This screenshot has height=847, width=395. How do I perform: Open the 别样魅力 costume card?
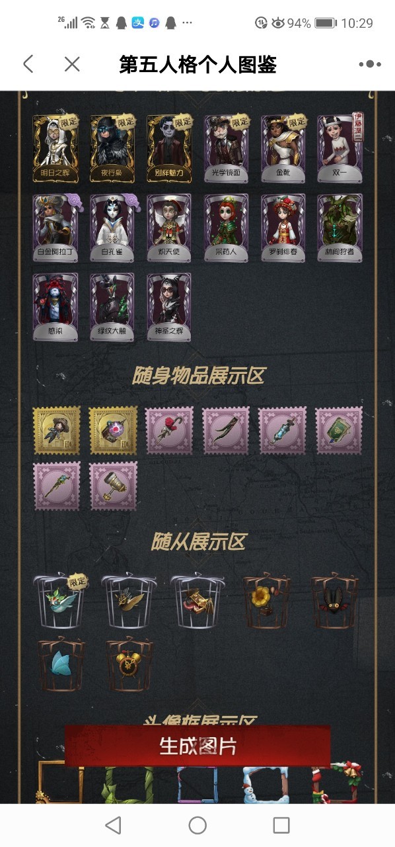click(169, 149)
